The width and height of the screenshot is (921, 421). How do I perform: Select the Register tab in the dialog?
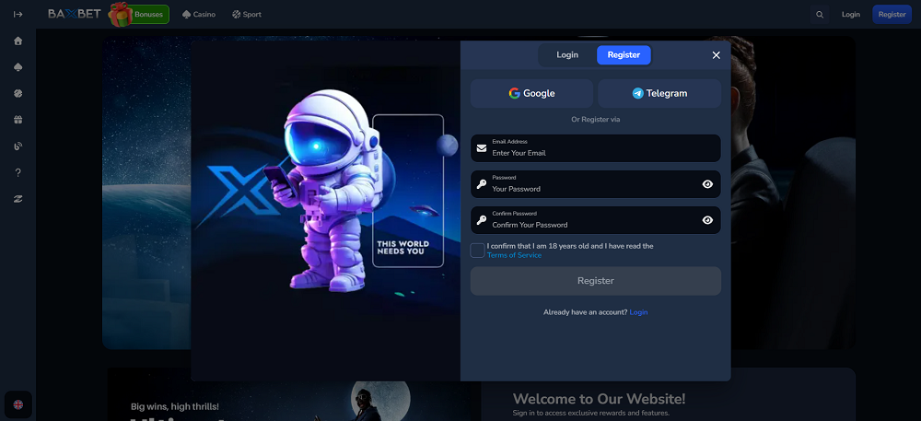(624, 55)
